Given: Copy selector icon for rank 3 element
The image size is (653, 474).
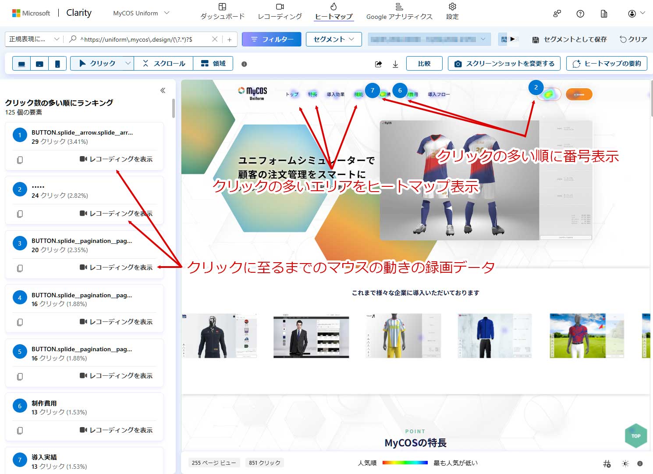Looking at the screenshot, I should [x=20, y=268].
